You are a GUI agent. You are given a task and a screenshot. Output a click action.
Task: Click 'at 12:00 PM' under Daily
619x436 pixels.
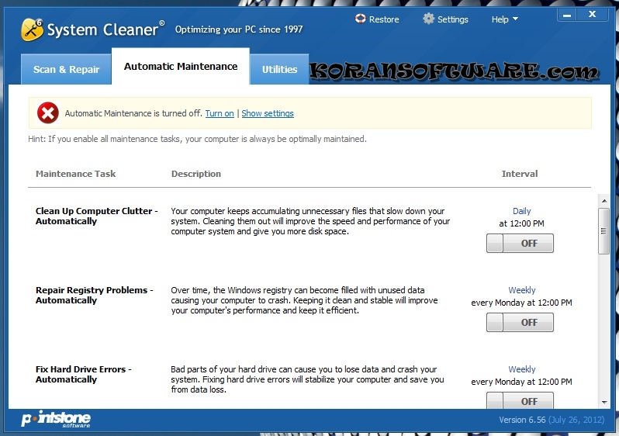point(521,223)
